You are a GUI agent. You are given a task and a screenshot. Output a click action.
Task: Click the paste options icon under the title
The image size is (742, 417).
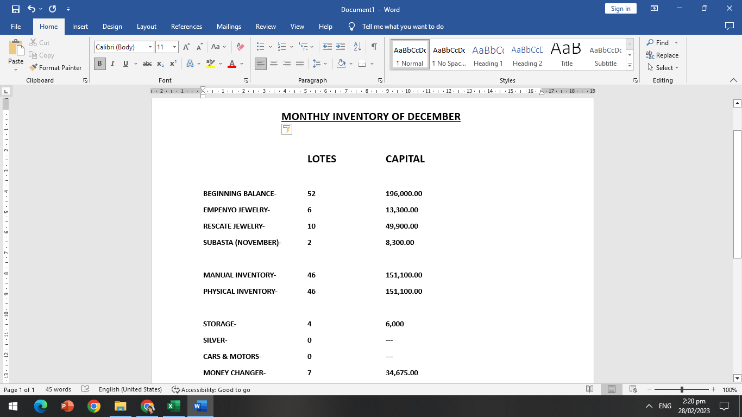pos(287,129)
